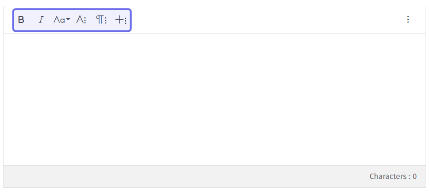430x193 pixels.
Task: Click the Characters : 0 counter
Action: (393, 176)
